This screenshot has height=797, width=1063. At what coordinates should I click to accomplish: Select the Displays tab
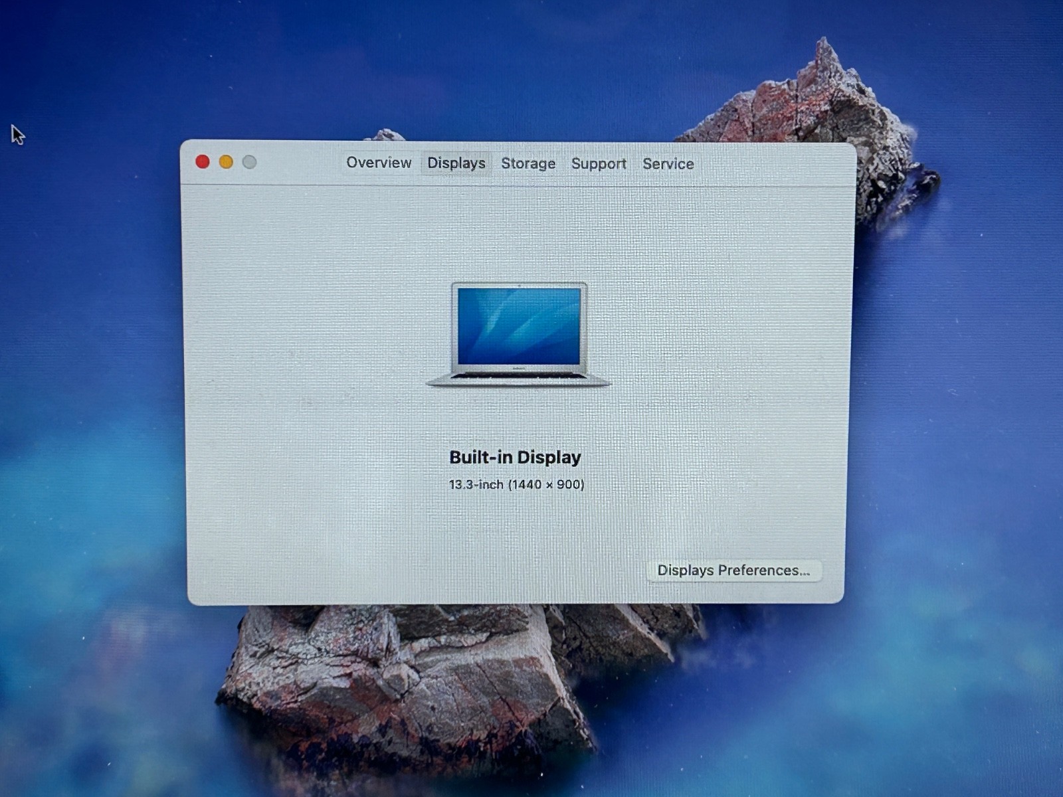456,163
